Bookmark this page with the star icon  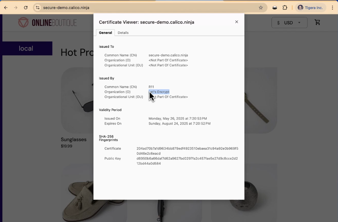[261, 7]
